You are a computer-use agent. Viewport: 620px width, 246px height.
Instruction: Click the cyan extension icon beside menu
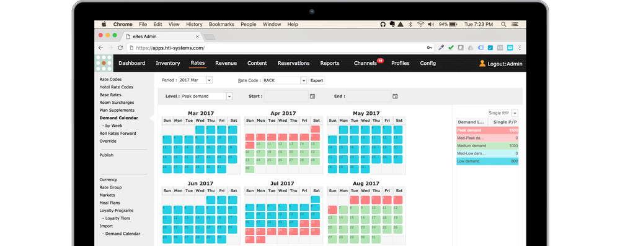510,48
